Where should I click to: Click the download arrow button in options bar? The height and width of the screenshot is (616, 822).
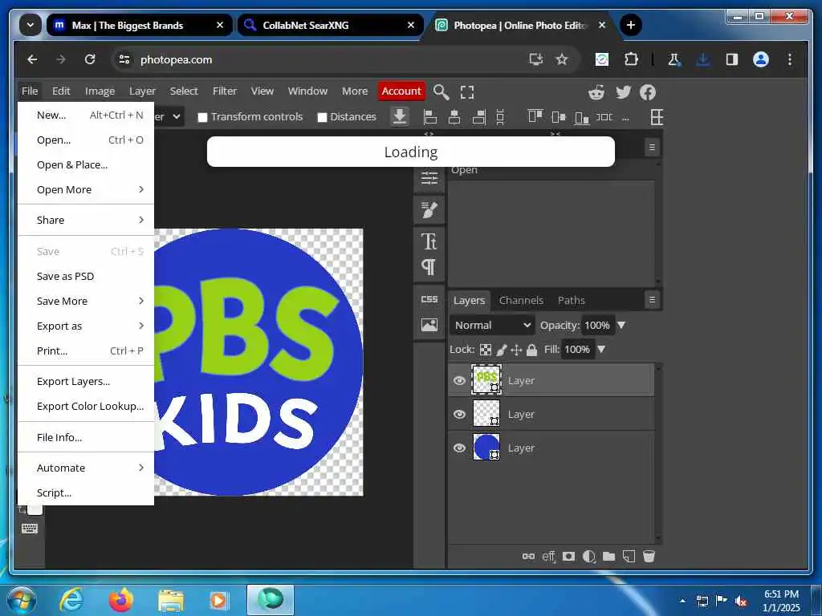point(400,116)
